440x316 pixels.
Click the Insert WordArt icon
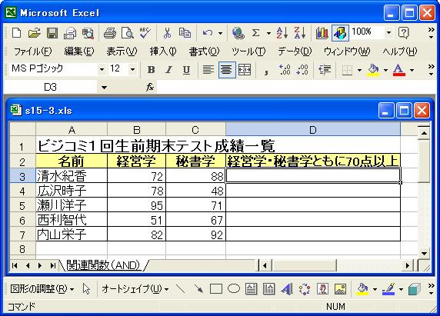tap(287, 289)
